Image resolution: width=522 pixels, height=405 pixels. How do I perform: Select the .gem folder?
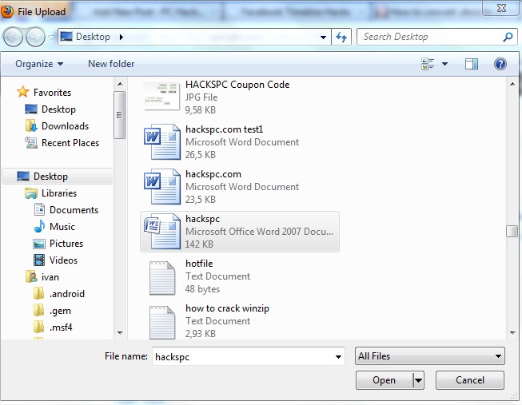[x=60, y=311]
